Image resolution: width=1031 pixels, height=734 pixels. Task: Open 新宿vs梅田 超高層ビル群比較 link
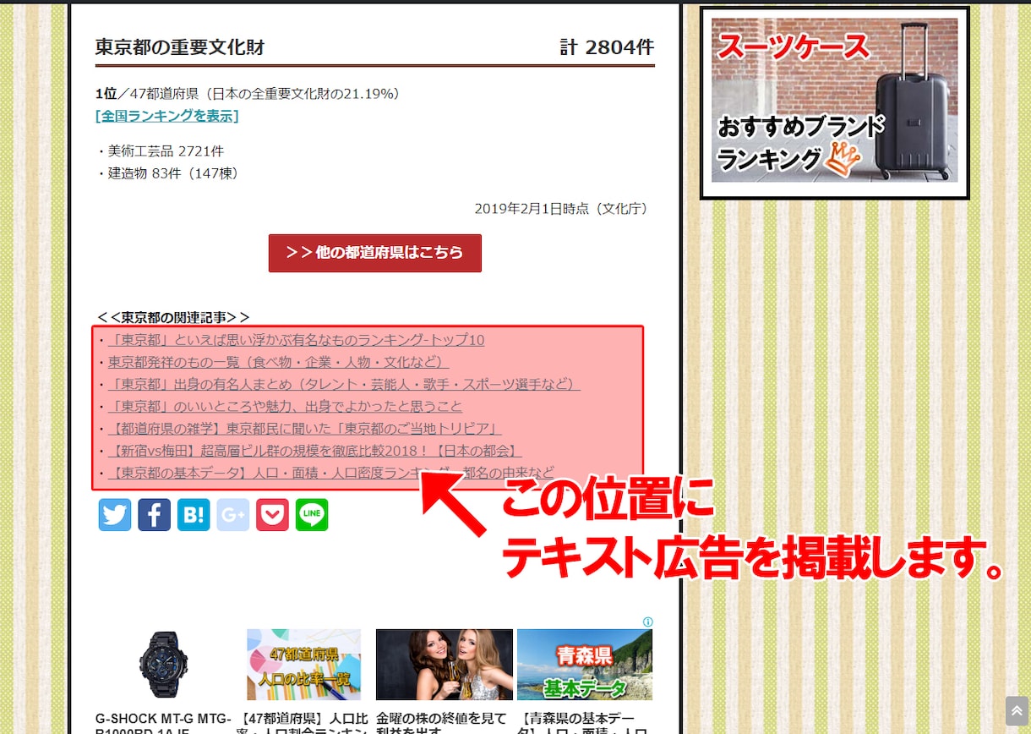(314, 451)
